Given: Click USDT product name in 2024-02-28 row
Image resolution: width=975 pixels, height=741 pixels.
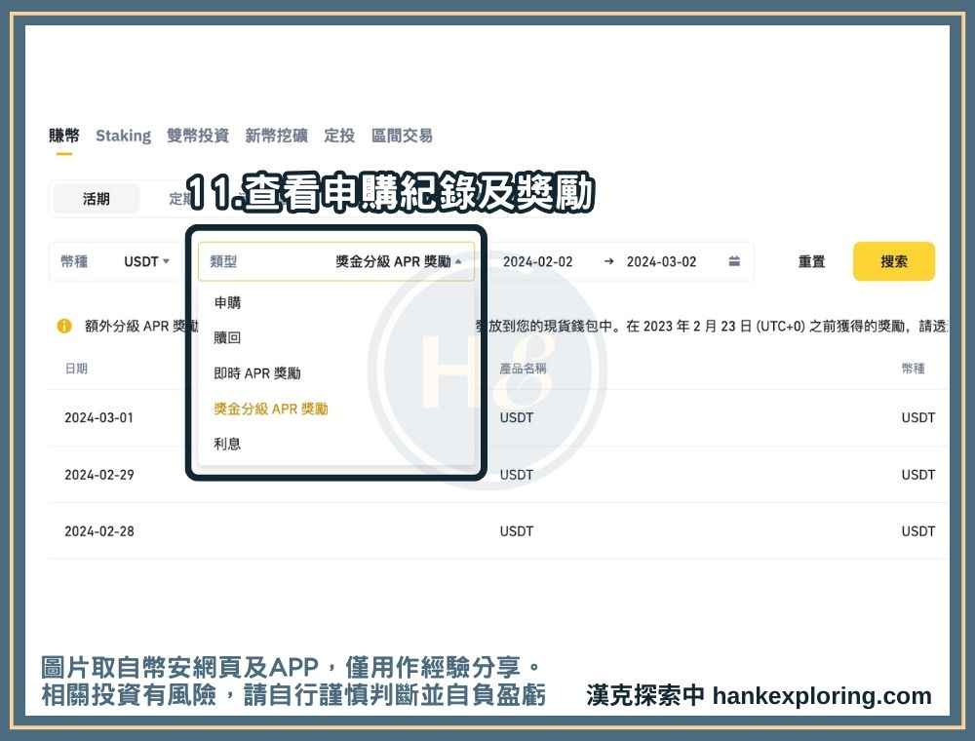Looking at the screenshot, I should [x=517, y=531].
